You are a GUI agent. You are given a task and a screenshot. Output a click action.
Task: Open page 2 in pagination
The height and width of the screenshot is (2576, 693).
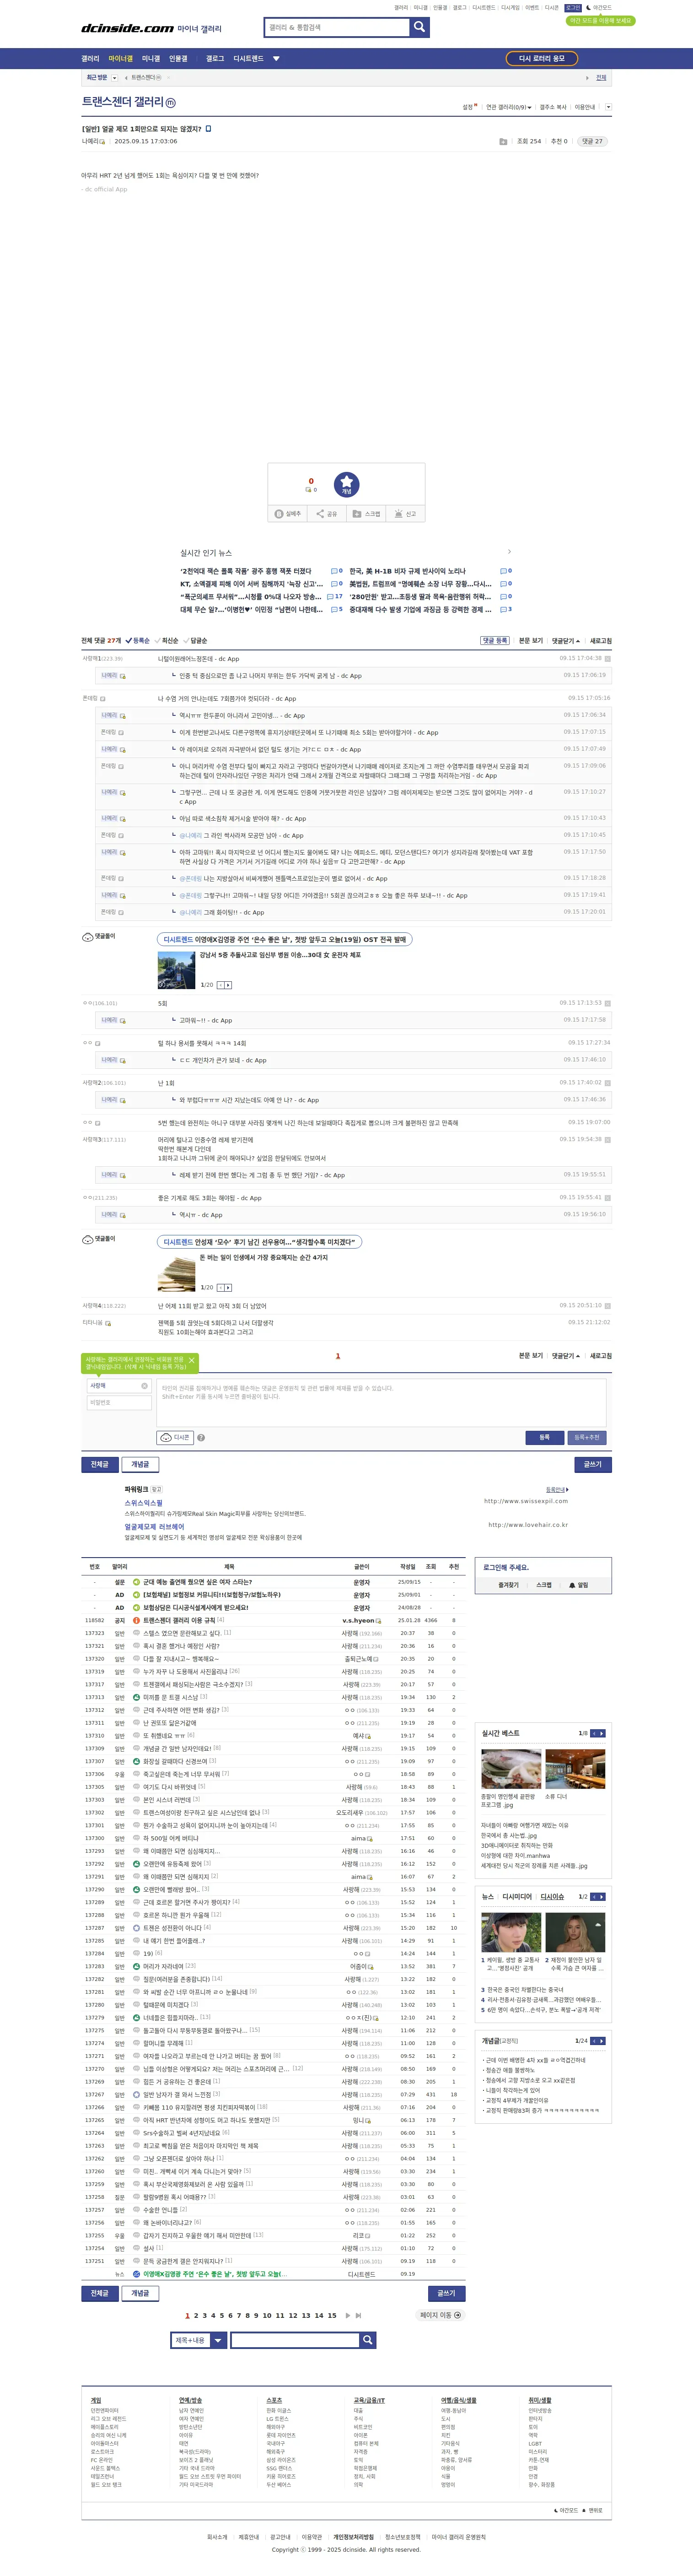pyautogui.click(x=196, y=2315)
